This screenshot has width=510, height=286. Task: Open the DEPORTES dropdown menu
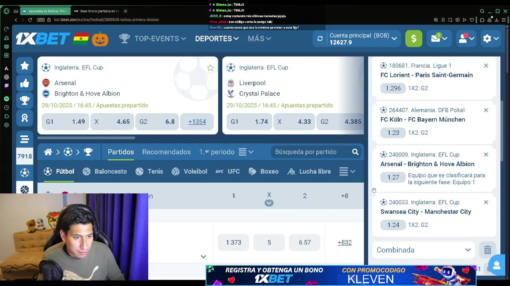(217, 39)
